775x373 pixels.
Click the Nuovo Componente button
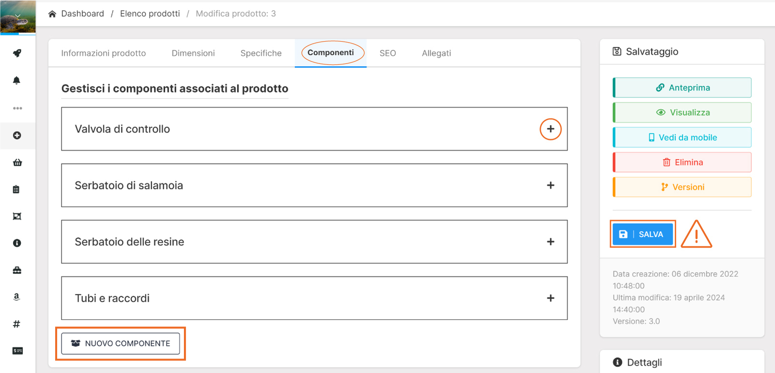coord(121,343)
